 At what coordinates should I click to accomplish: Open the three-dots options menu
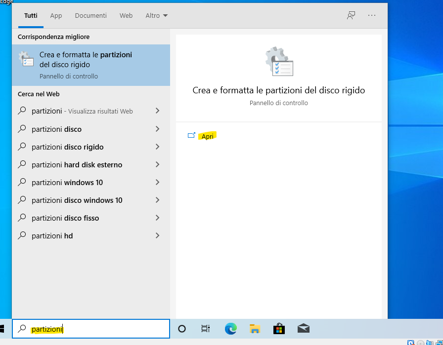[372, 15]
